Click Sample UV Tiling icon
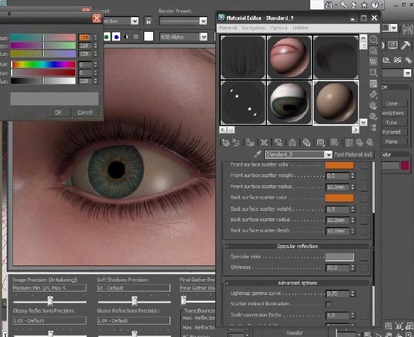Image resolution: width=414 pixels, height=337 pixels. tap(373, 72)
